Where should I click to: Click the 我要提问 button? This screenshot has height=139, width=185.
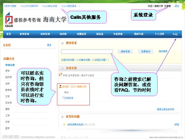146,52
